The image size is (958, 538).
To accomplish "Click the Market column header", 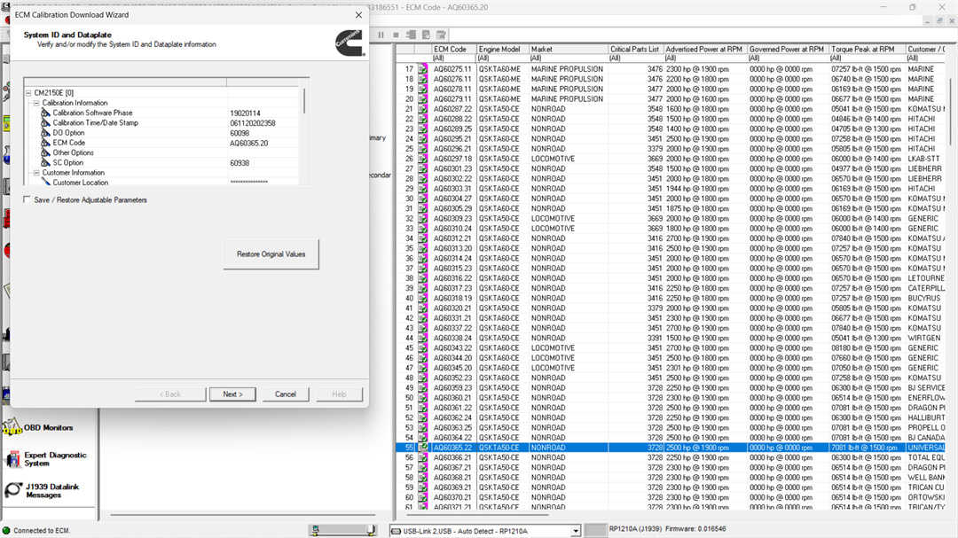I will 568,50.
